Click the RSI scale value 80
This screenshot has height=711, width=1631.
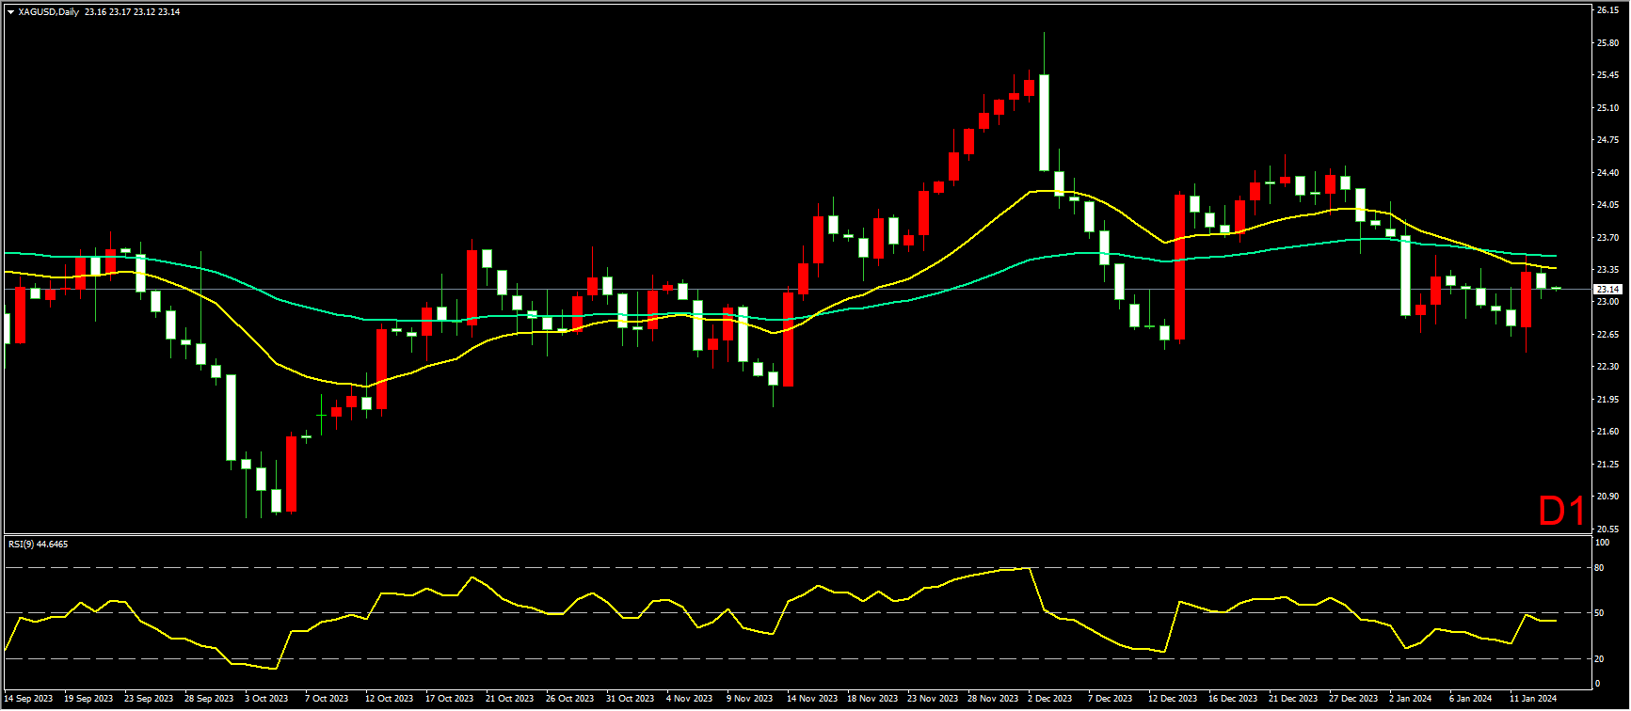point(1601,568)
